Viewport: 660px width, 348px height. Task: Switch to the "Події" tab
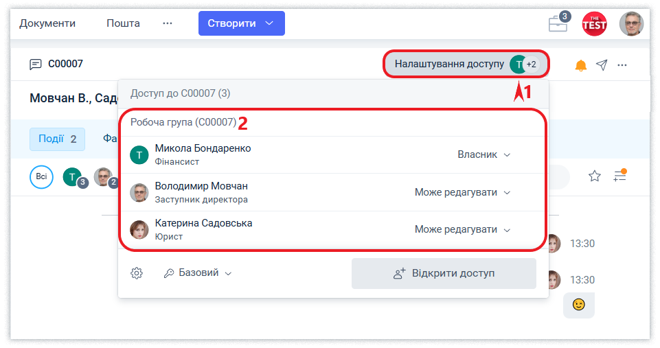pos(58,139)
